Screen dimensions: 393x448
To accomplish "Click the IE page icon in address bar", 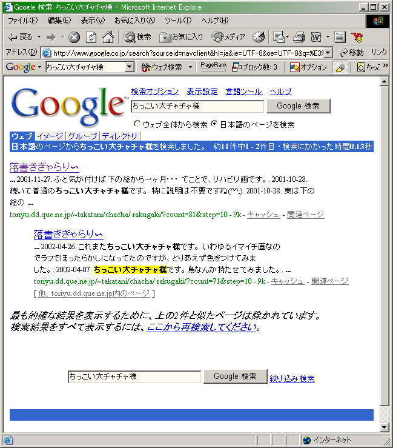I will [x=46, y=53].
